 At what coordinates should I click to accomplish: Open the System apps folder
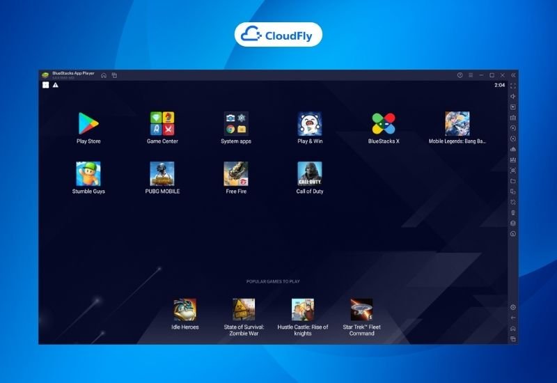pos(236,124)
